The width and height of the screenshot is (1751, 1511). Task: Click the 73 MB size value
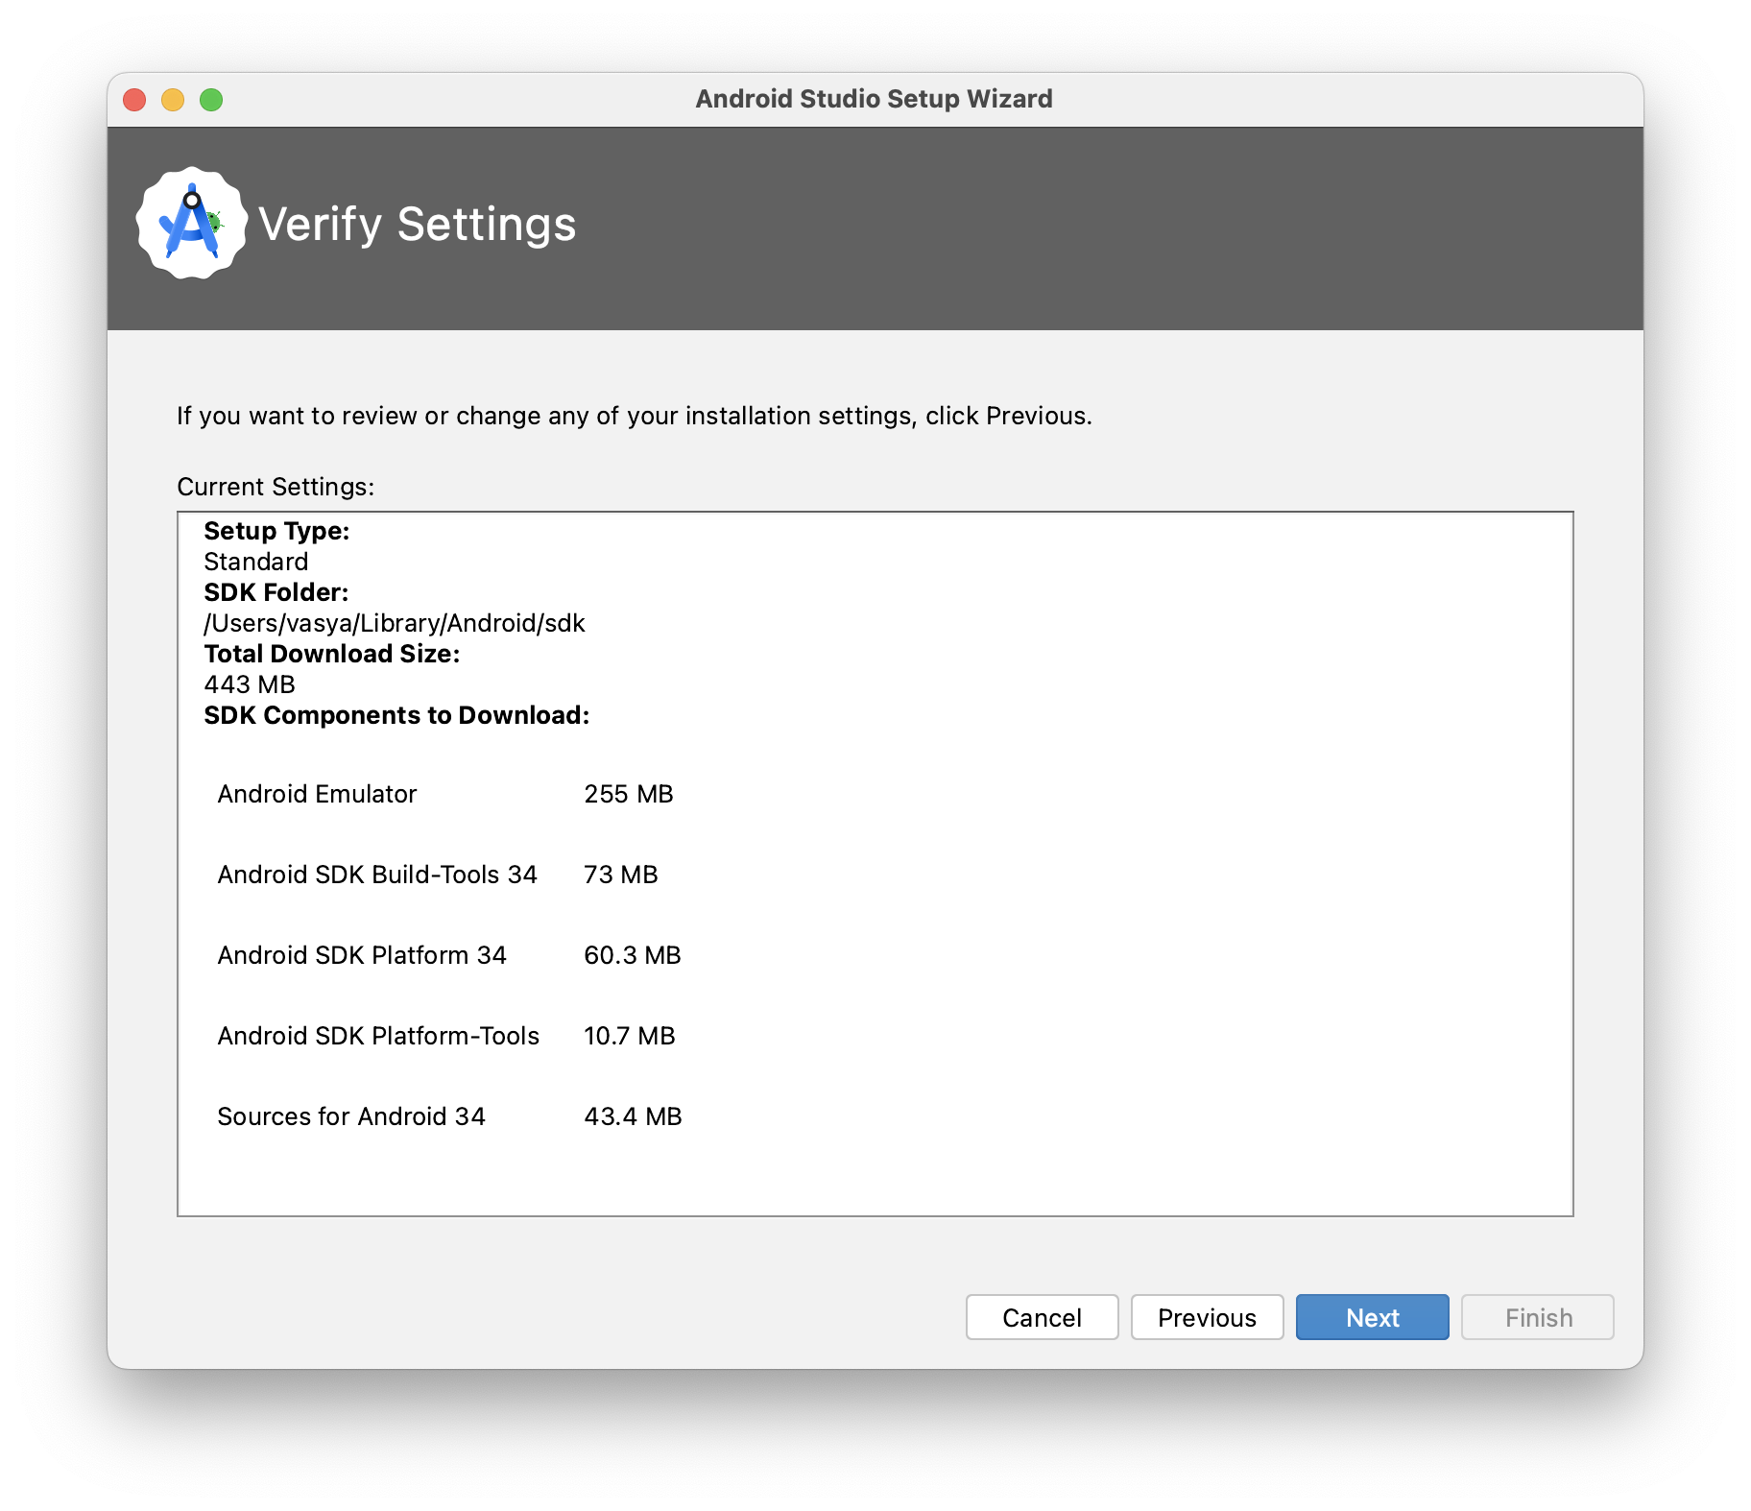coord(621,875)
